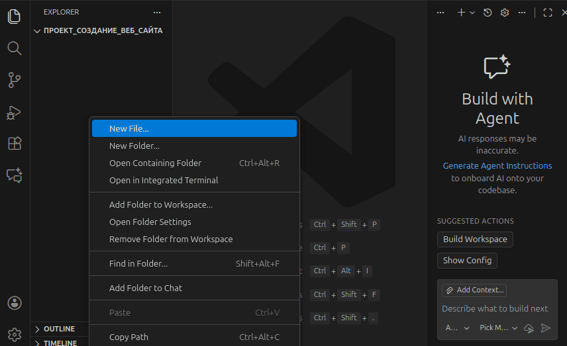
Task: Open the agent mode dropdown
Action: click(x=458, y=327)
